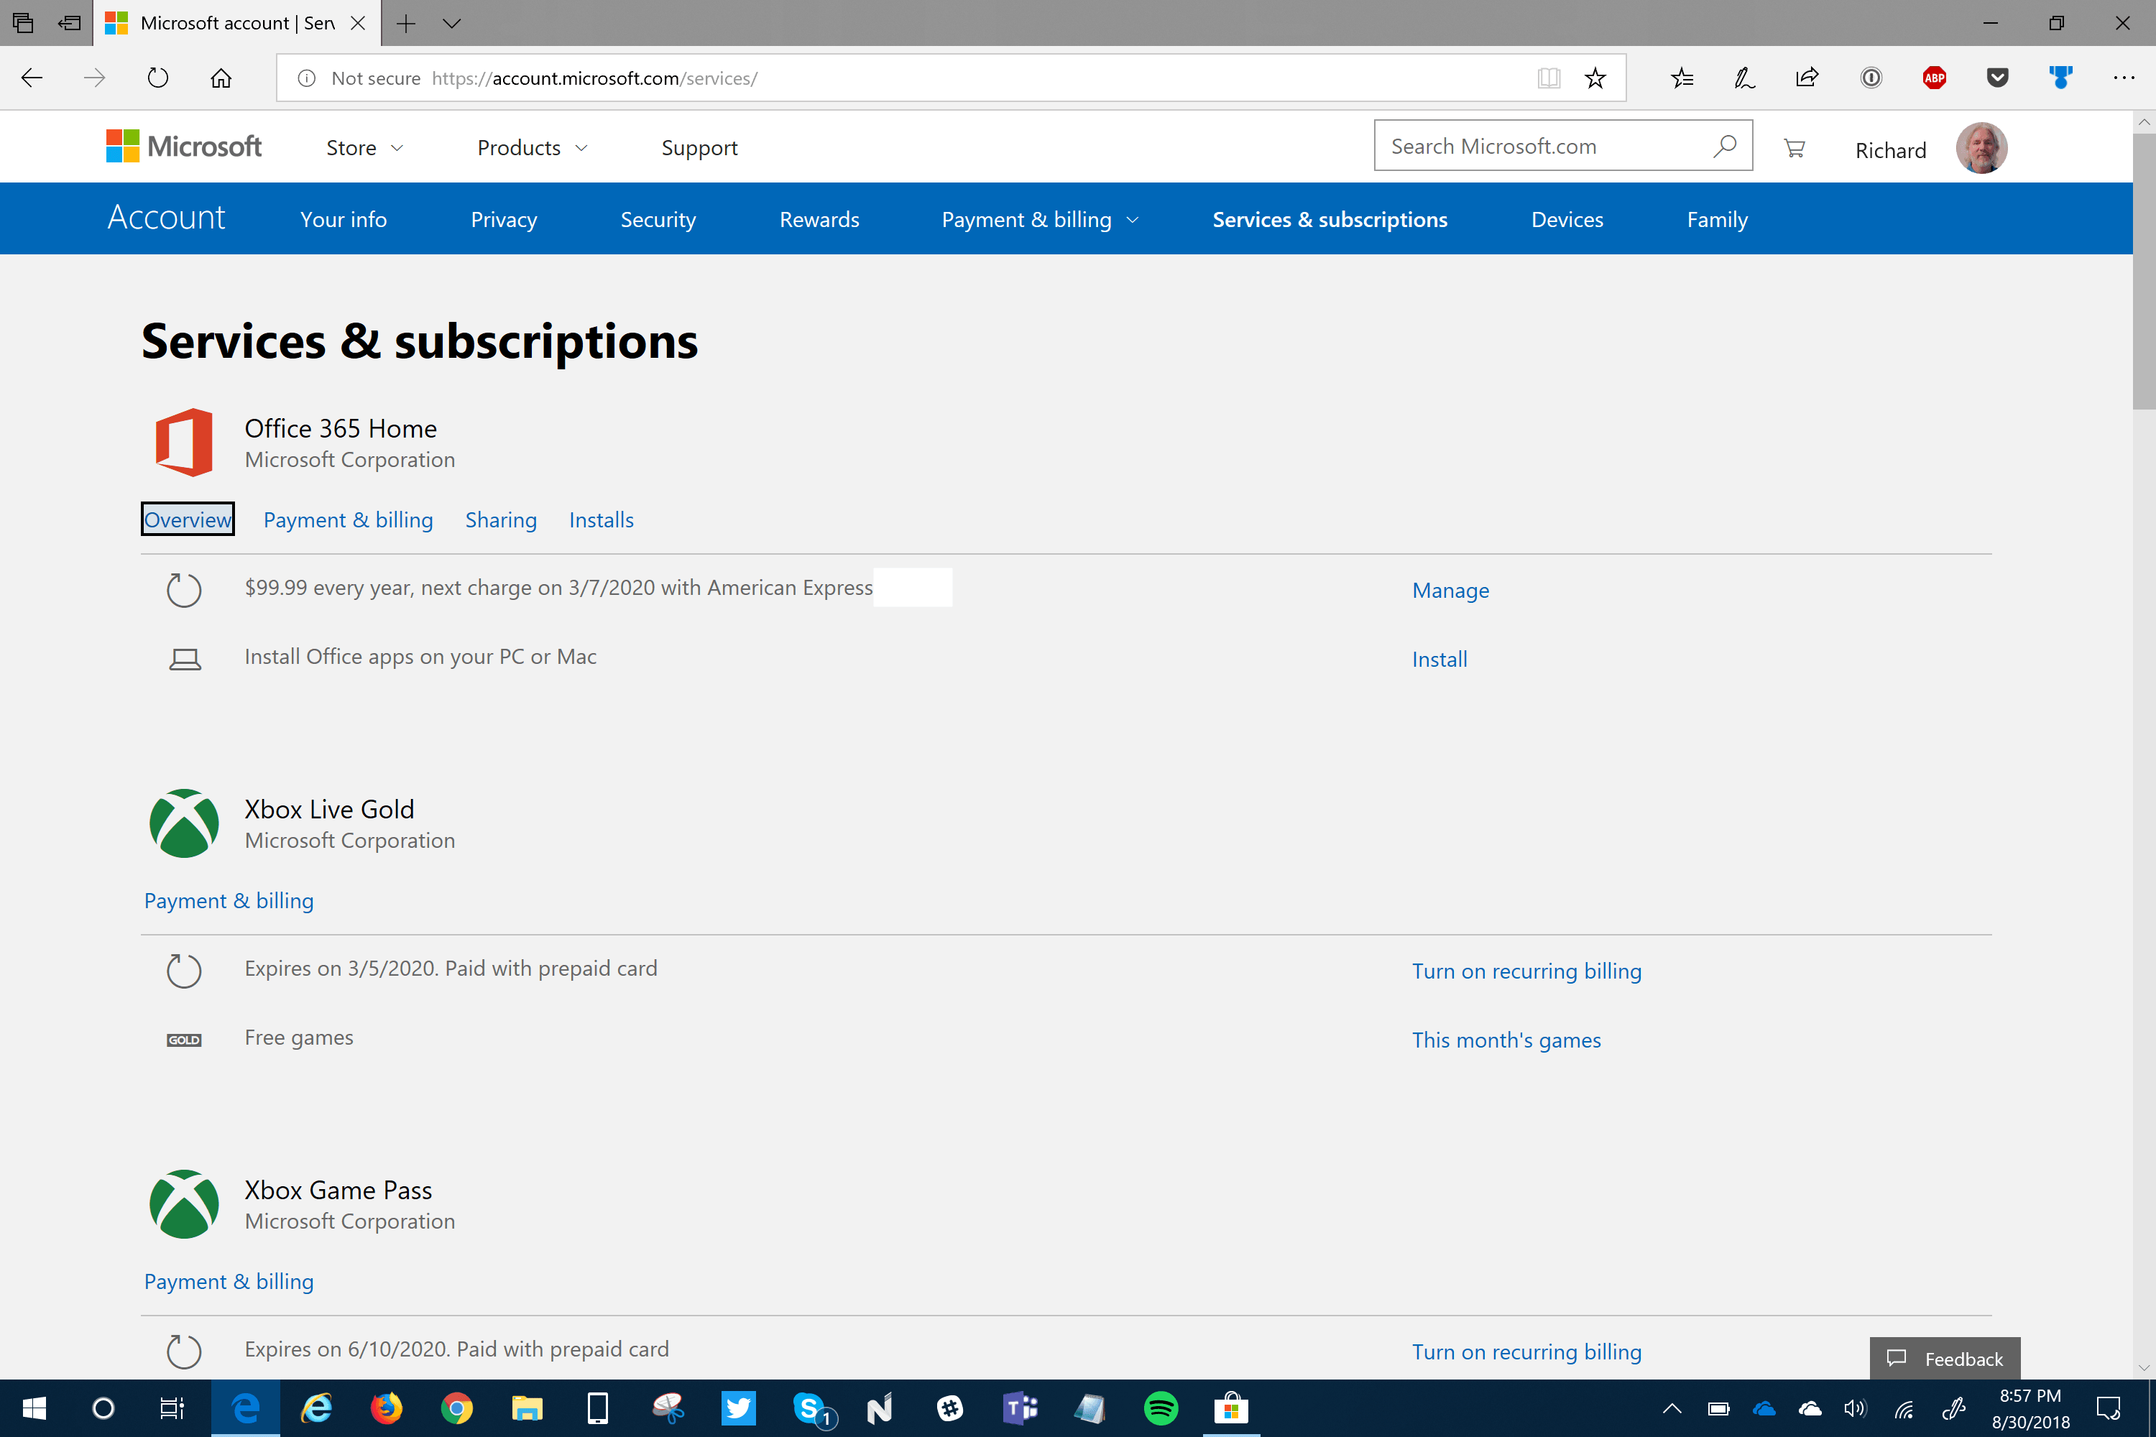
Task: Switch to the Sharing tab for Office 365
Action: (500, 519)
